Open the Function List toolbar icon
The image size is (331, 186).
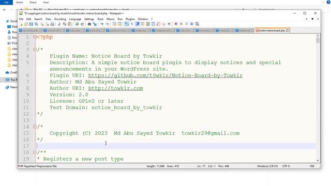pyautogui.click(x=158, y=24)
